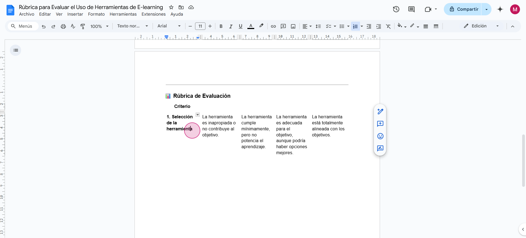Toggle the numbered list
Viewport: 526px width, 238px height.
click(x=355, y=26)
